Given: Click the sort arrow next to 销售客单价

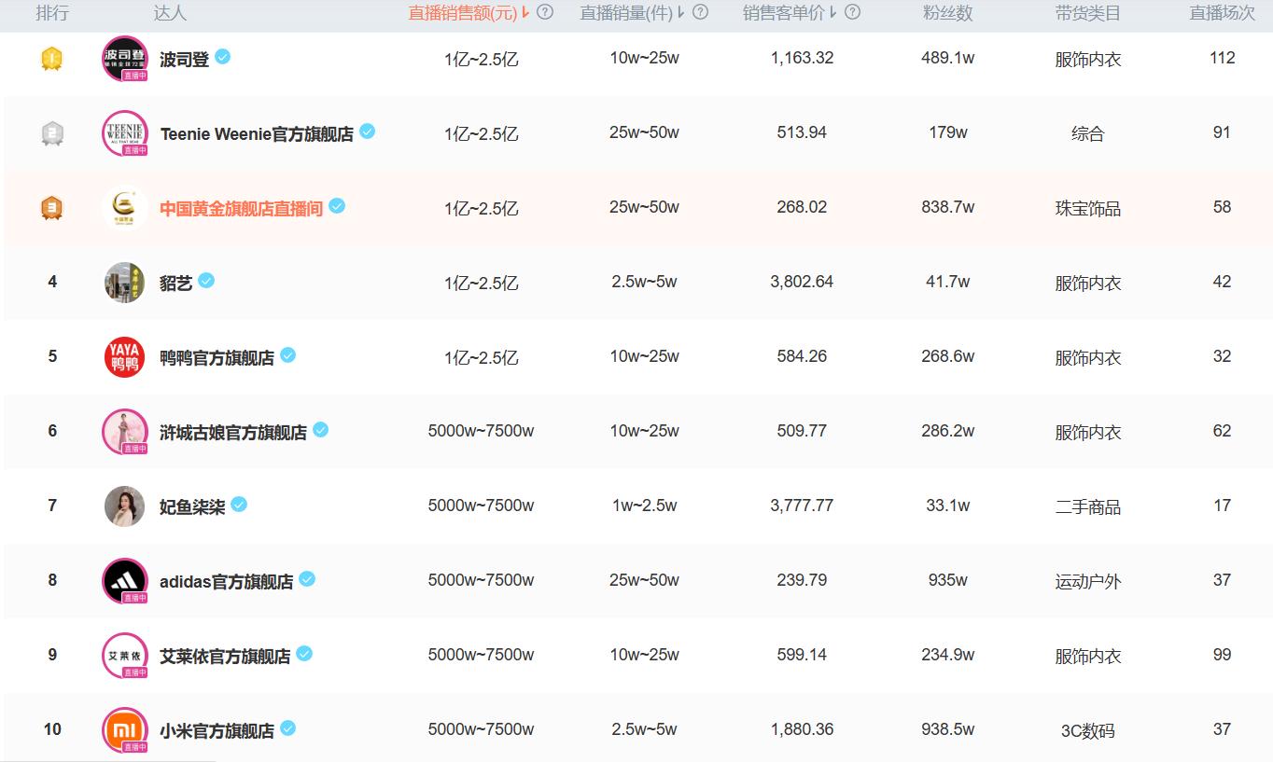Looking at the screenshot, I should click(x=832, y=13).
